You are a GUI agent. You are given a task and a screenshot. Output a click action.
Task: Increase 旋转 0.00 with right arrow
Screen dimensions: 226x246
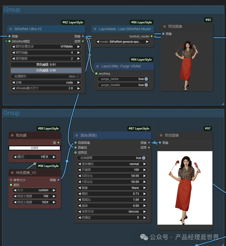145,206
